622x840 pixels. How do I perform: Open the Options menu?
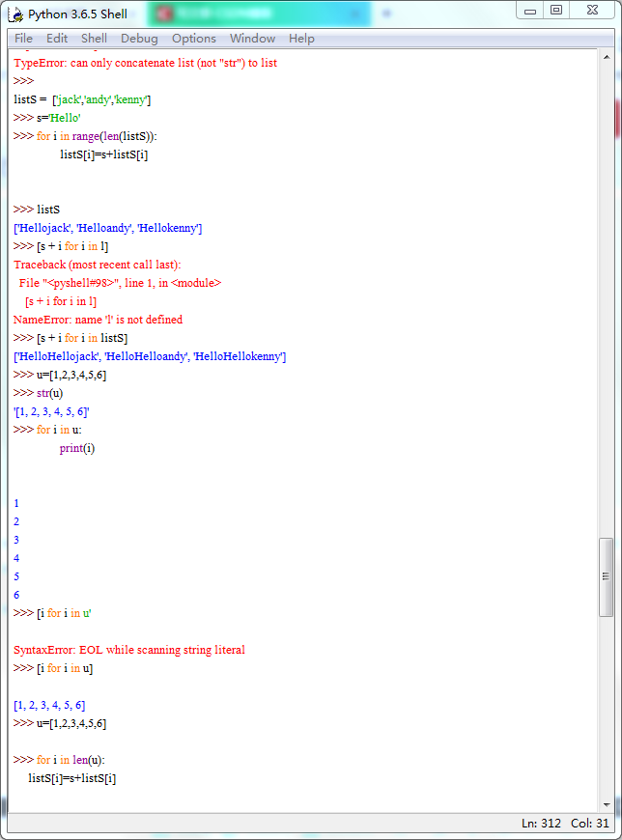pos(194,39)
